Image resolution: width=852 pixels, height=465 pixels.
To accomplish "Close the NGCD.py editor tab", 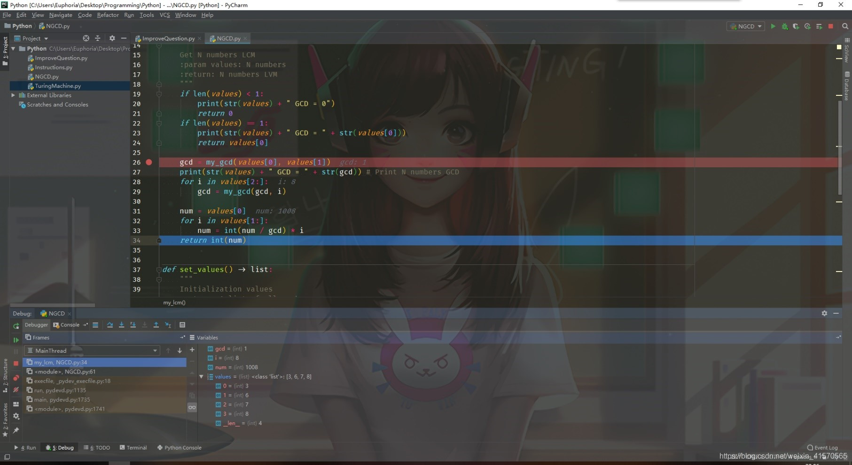I will point(245,39).
